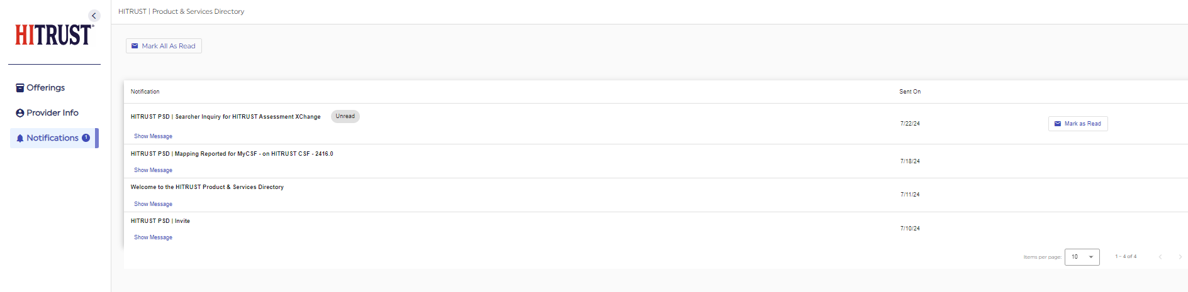Click the Sent On column header

coord(910,92)
